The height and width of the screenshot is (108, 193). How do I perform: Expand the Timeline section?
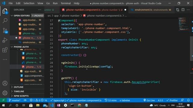(19, 91)
